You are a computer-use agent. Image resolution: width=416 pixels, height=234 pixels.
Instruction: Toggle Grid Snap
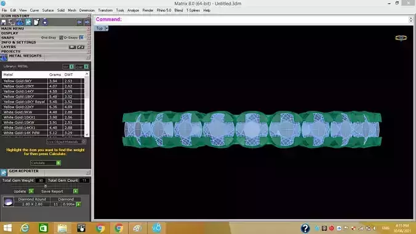(49, 38)
